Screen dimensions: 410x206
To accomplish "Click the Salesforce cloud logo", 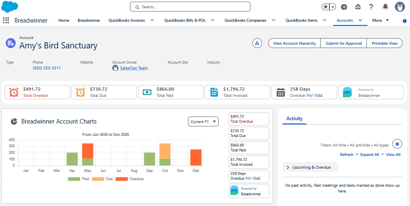I will point(10,7).
